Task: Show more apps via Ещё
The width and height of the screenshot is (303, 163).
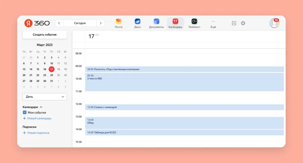Action: point(213,24)
